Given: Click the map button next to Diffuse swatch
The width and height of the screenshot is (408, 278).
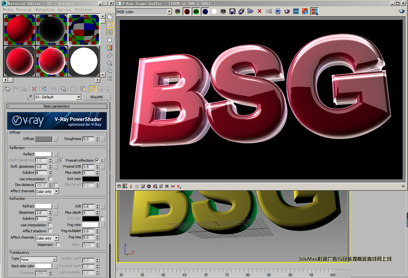Looking at the screenshot, I should coord(55,139).
